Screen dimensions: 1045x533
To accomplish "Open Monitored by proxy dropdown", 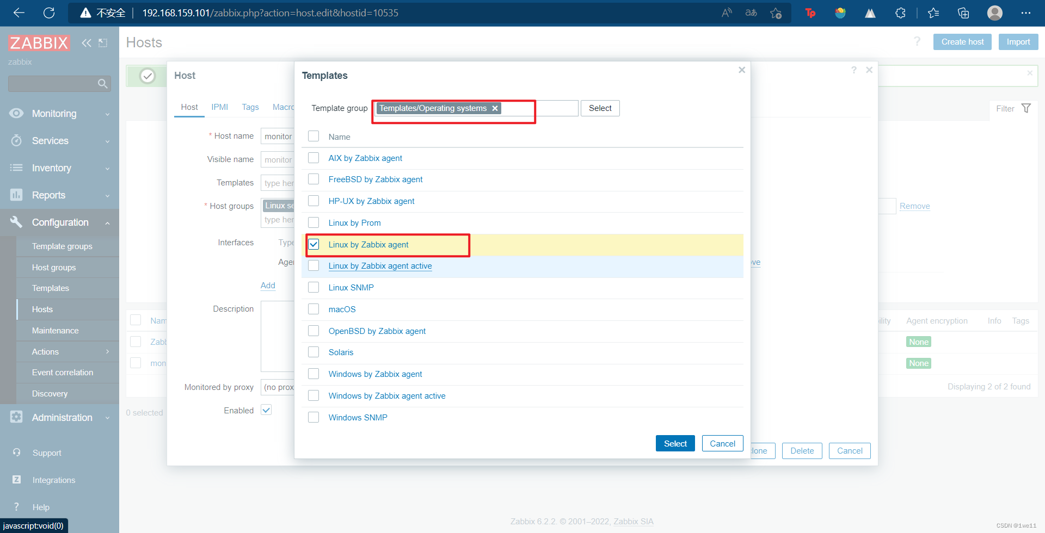I will point(278,387).
